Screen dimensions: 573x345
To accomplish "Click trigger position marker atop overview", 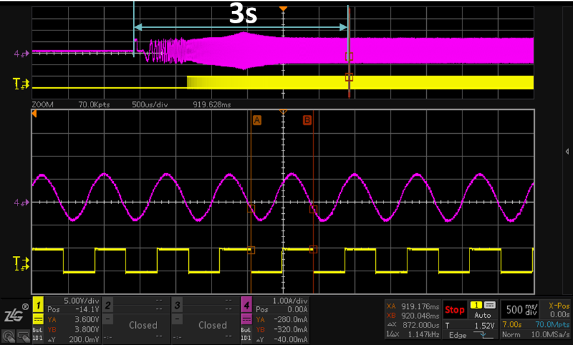I will click(283, 8).
